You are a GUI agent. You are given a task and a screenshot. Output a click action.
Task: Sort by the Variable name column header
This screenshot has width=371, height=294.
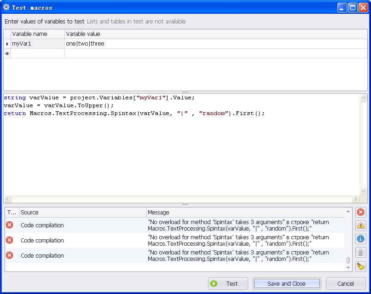click(38, 34)
